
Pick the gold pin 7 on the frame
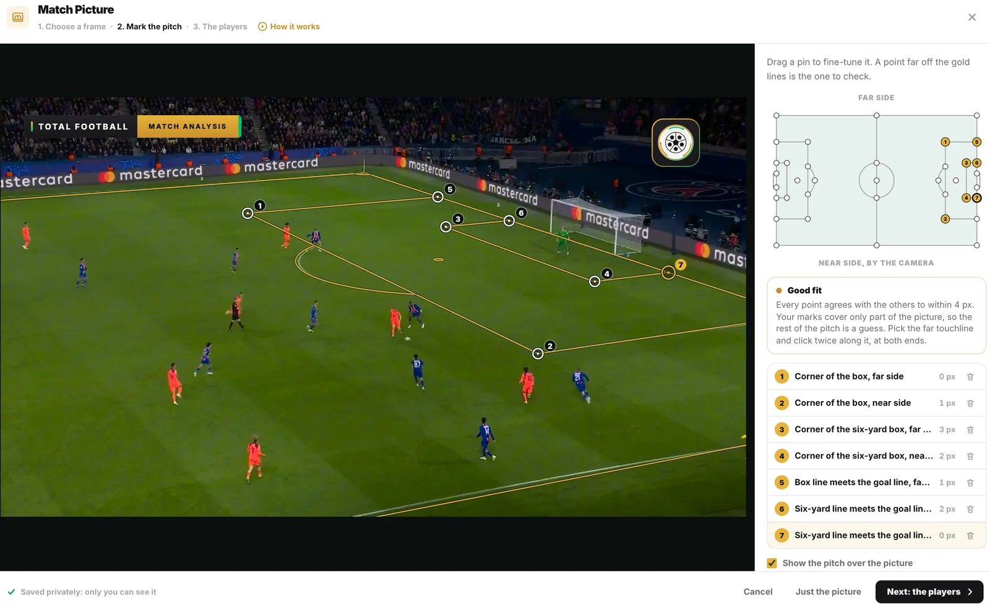point(668,272)
